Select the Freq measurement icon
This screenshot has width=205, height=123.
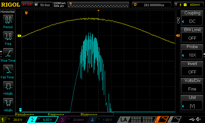[8, 37]
